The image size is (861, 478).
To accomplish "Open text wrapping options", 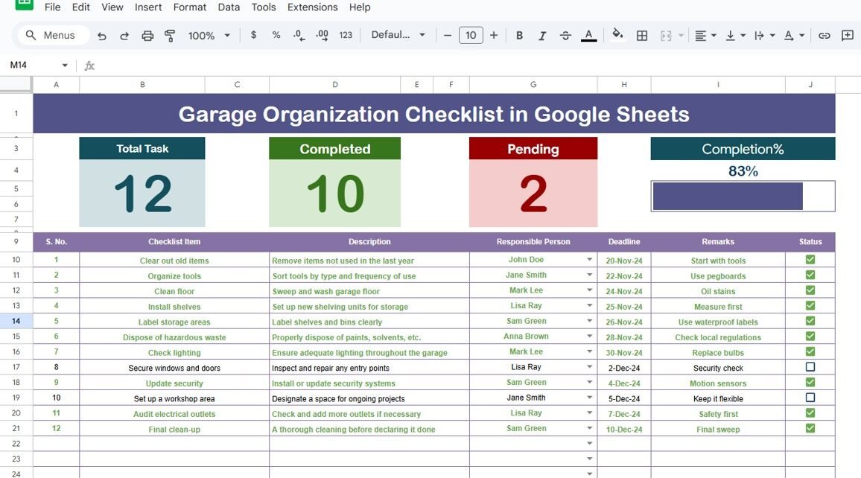I will point(764,36).
